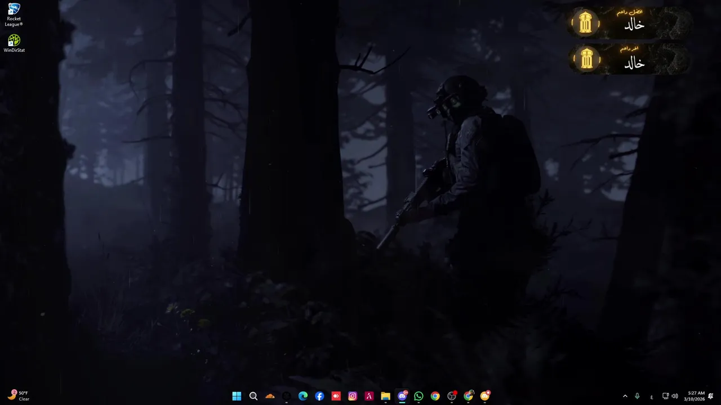Open the Windows Start menu
Image resolution: width=721 pixels, height=405 pixels.
tap(237, 396)
